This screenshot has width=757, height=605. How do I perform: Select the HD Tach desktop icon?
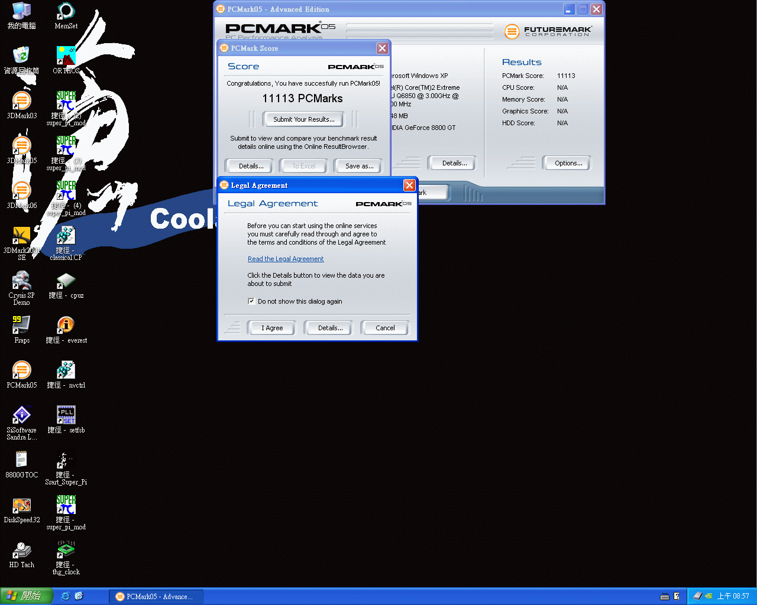tap(22, 554)
